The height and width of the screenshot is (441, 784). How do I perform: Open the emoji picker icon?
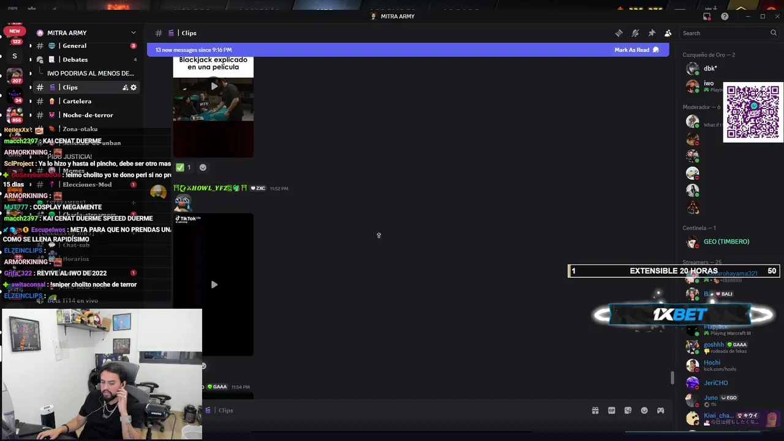[644, 410]
